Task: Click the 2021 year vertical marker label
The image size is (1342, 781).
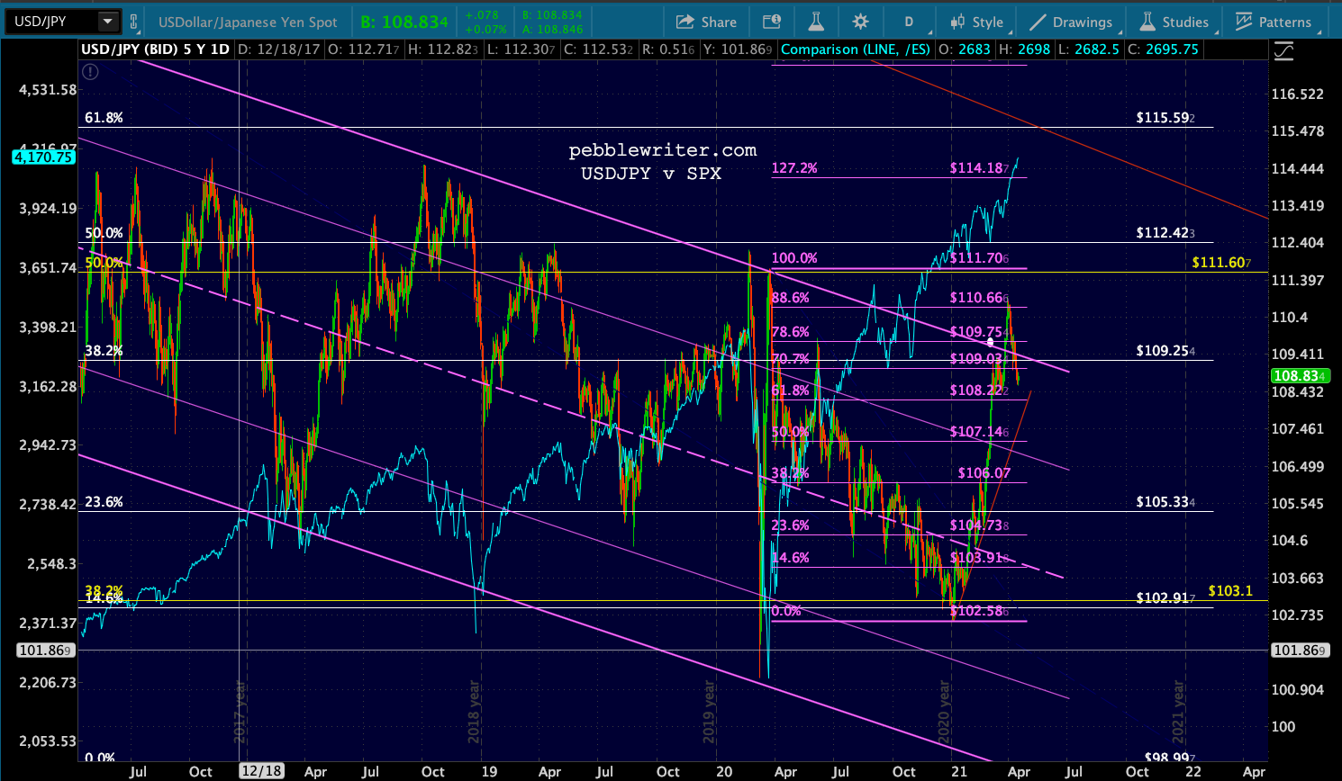Action: [x=1178, y=711]
